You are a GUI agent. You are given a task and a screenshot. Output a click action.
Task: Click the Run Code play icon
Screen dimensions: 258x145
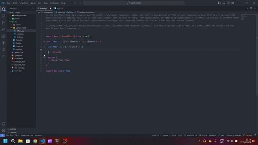coord(247,8)
